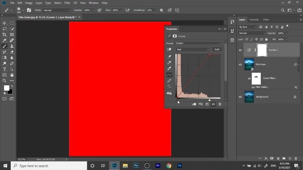Delete the Curves adjustment layer from Properties
Screen dimensions: 303x170
tap(220, 104)
